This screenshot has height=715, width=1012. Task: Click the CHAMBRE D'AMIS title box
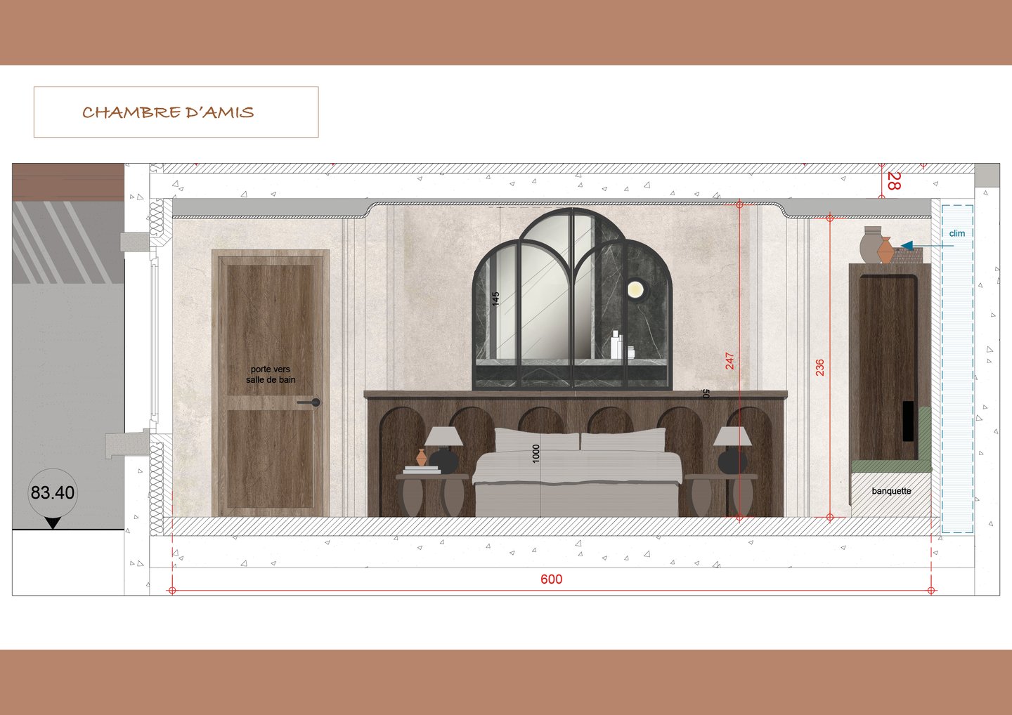176,112
